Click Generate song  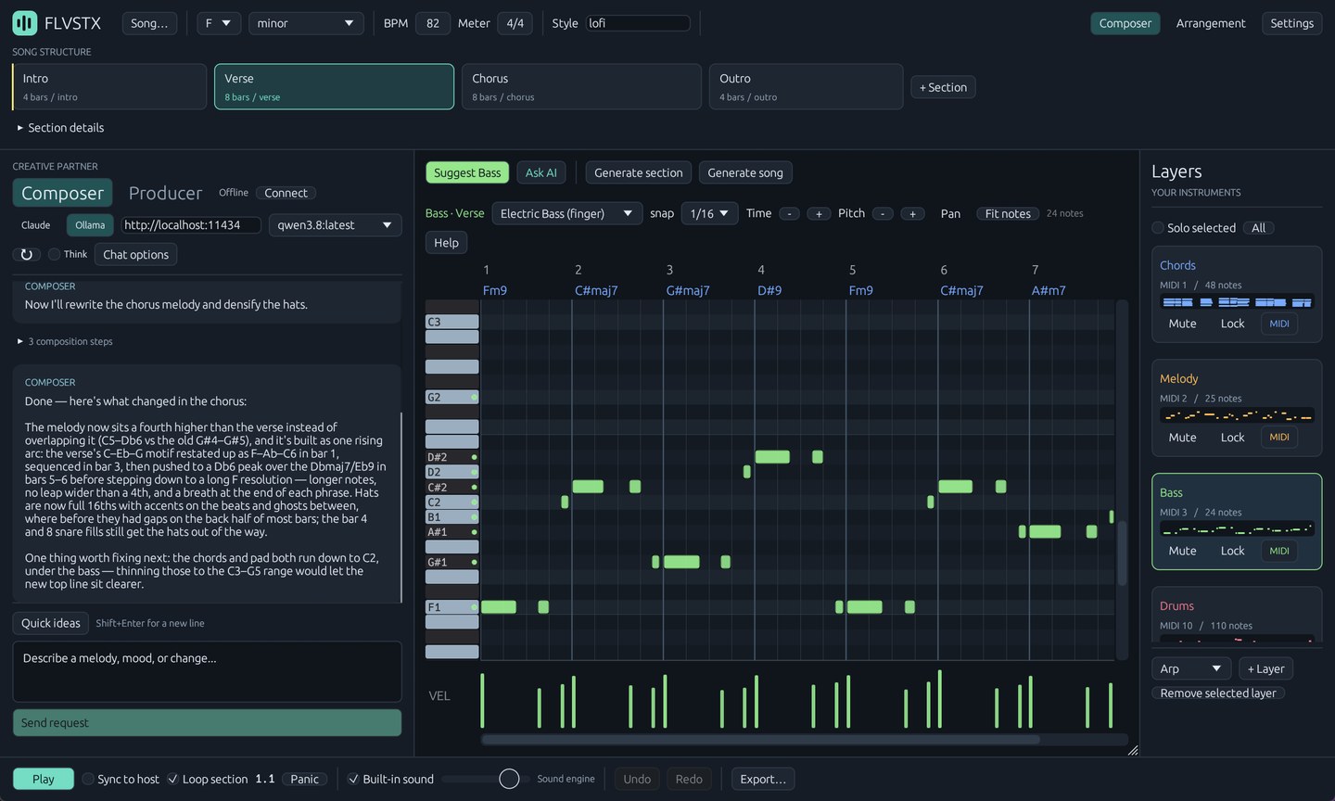click(745, 172)
